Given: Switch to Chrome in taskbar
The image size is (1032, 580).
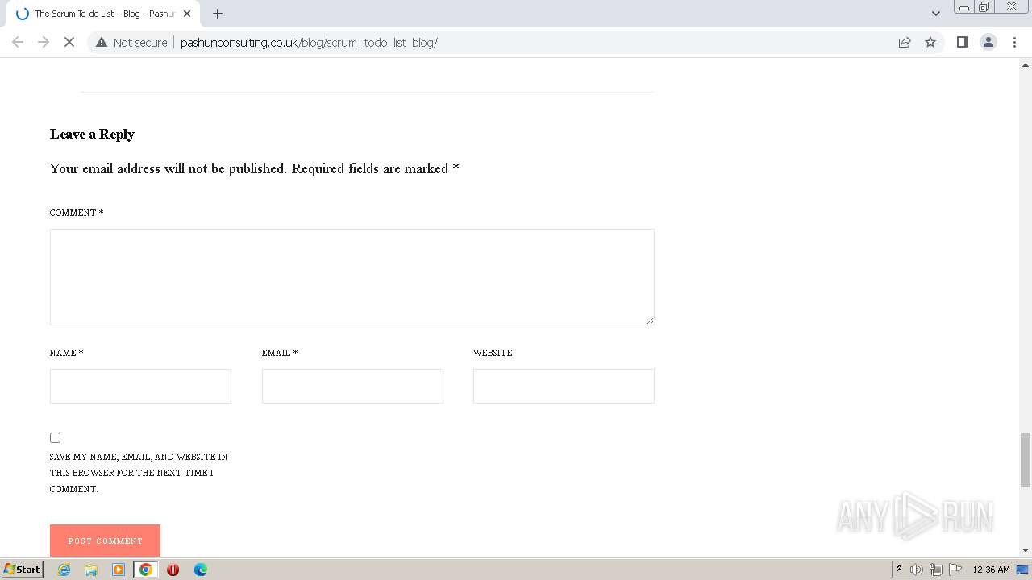Looking at the screenshot, I should point(146,570).
